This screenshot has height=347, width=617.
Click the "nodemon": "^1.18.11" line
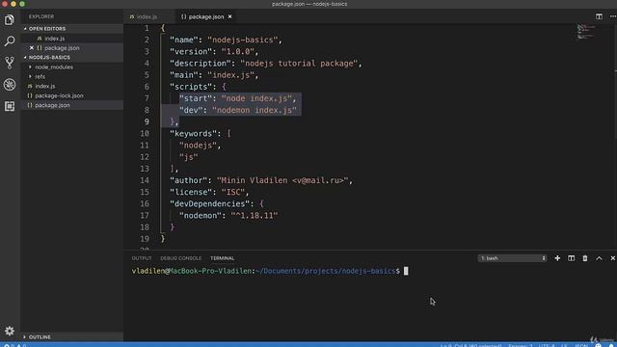[228, 216]
